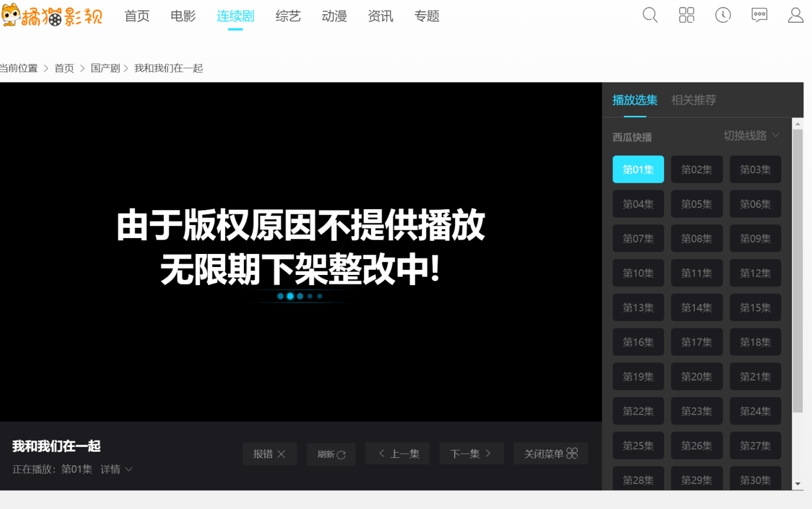
Task: Click the search magnifier icon
Action: tap(650, 15)
